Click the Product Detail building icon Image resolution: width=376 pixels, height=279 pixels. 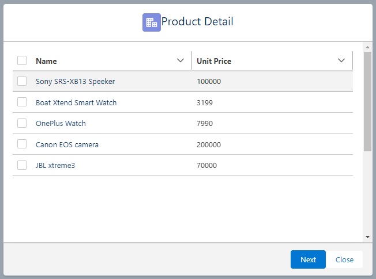click(x=152, y=22)
